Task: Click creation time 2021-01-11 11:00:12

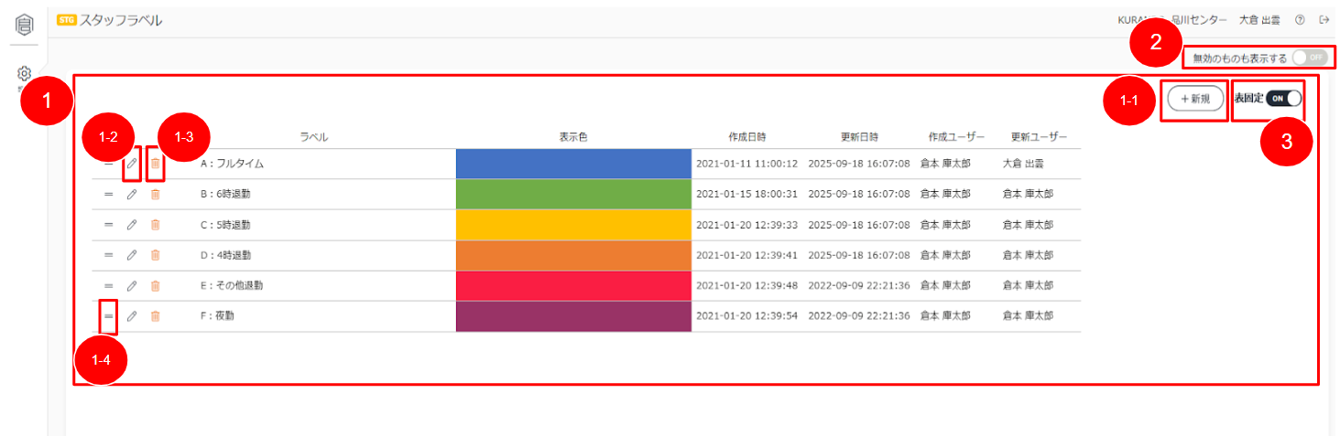Action: click(x=747, y=164)
